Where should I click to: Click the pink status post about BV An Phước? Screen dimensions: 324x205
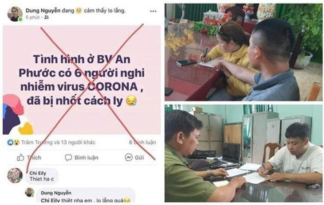tap(82, 80)
